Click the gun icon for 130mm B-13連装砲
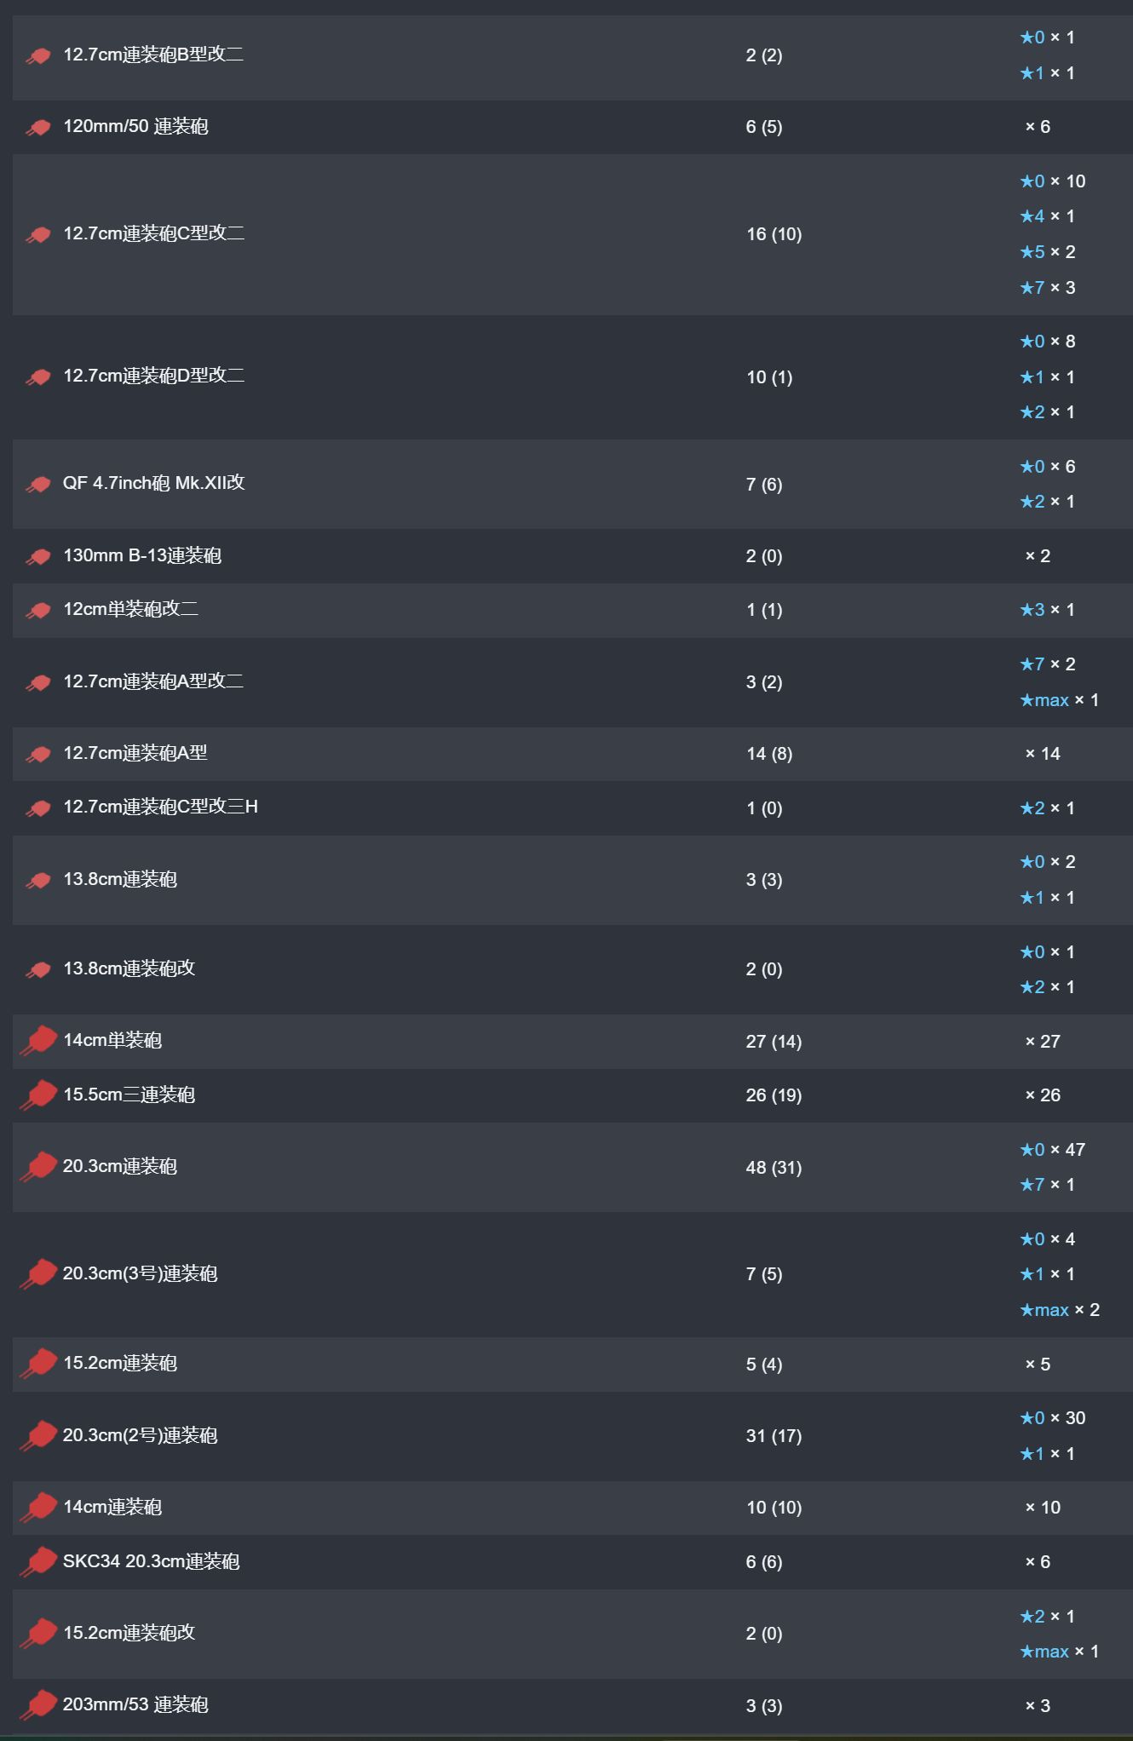1133x1741 pixels. click(x=38, y=556)
